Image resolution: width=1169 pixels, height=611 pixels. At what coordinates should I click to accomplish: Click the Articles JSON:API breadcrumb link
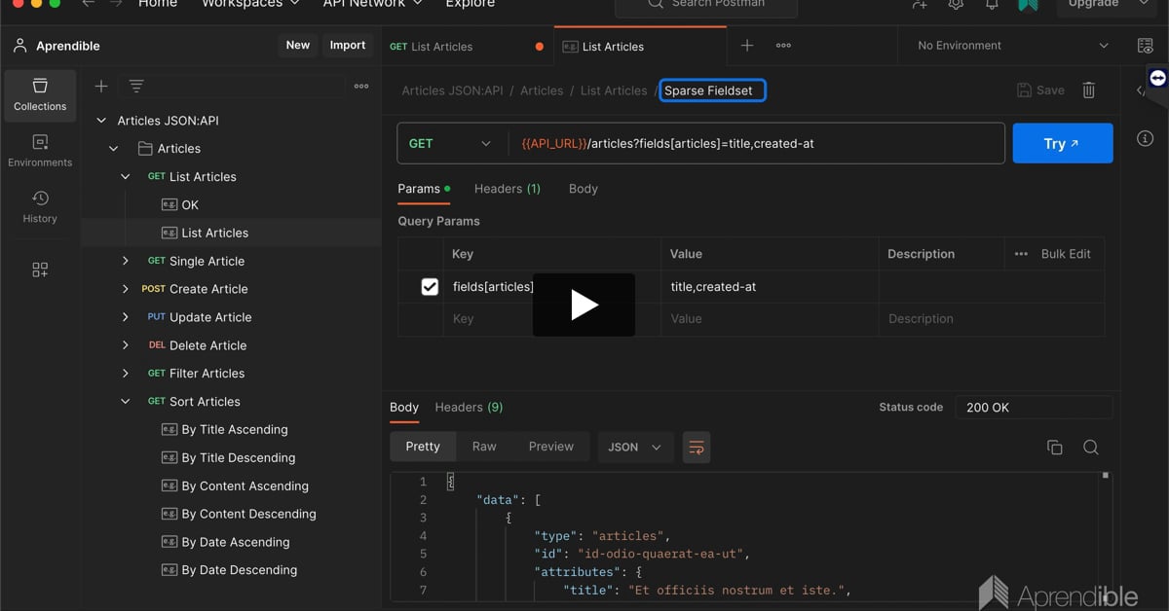coord(453,90)
